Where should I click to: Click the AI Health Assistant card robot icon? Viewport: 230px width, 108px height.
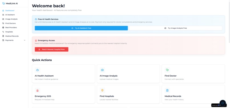[37, 70]
